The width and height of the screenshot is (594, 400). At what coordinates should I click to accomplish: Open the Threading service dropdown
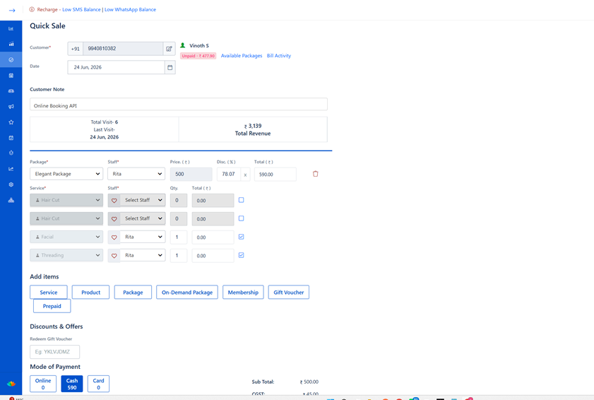click(66, 256)
